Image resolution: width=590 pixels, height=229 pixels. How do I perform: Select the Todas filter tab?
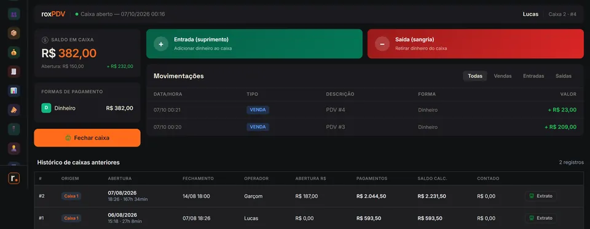[x=475, y=76]
